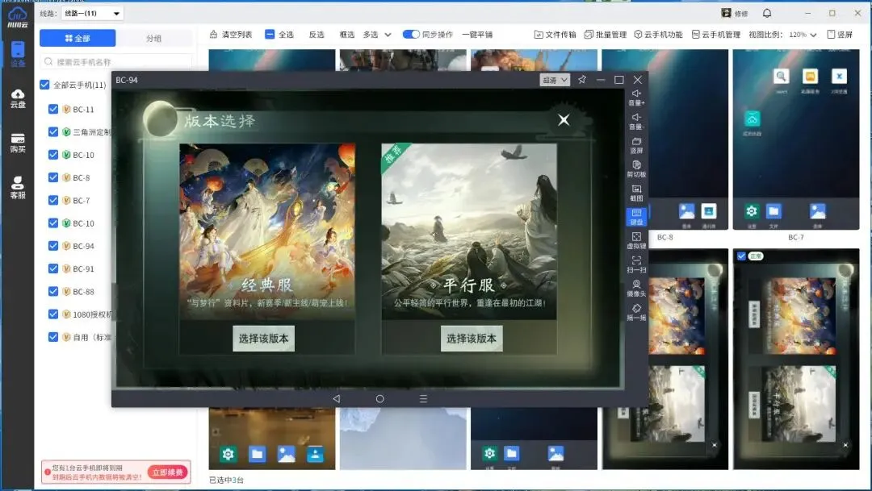Toggle the 全选 select-all checkbox
Image resolution: width=872 pixels, height=491 pixels.
click(x=270, y=35)
